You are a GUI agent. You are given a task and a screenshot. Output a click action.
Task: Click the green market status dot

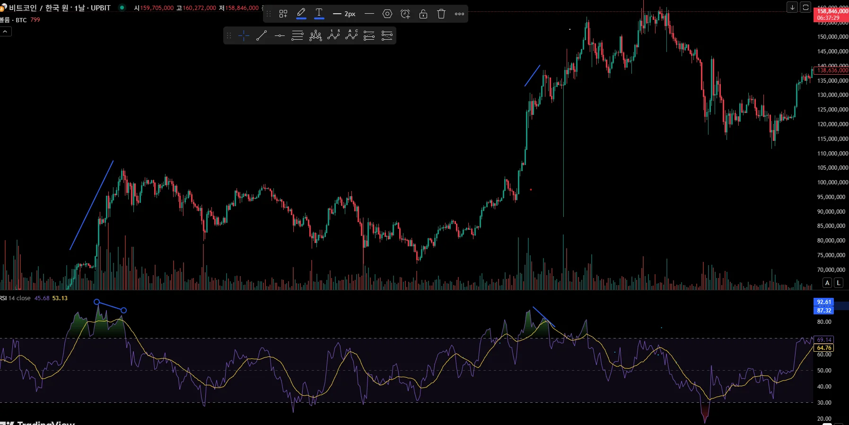pos(122,8)
